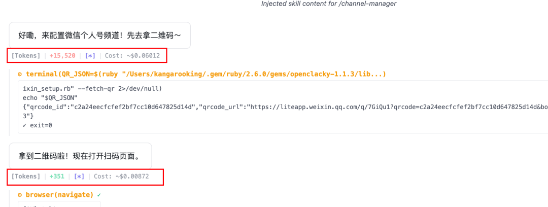Click the collapsed output block under browser(navigate)

(x=59, y=204)
